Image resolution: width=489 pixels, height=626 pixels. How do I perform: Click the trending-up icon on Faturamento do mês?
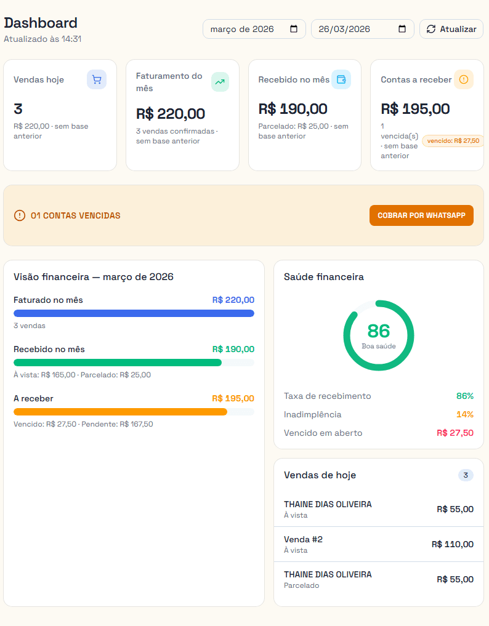tap(220, 81)
